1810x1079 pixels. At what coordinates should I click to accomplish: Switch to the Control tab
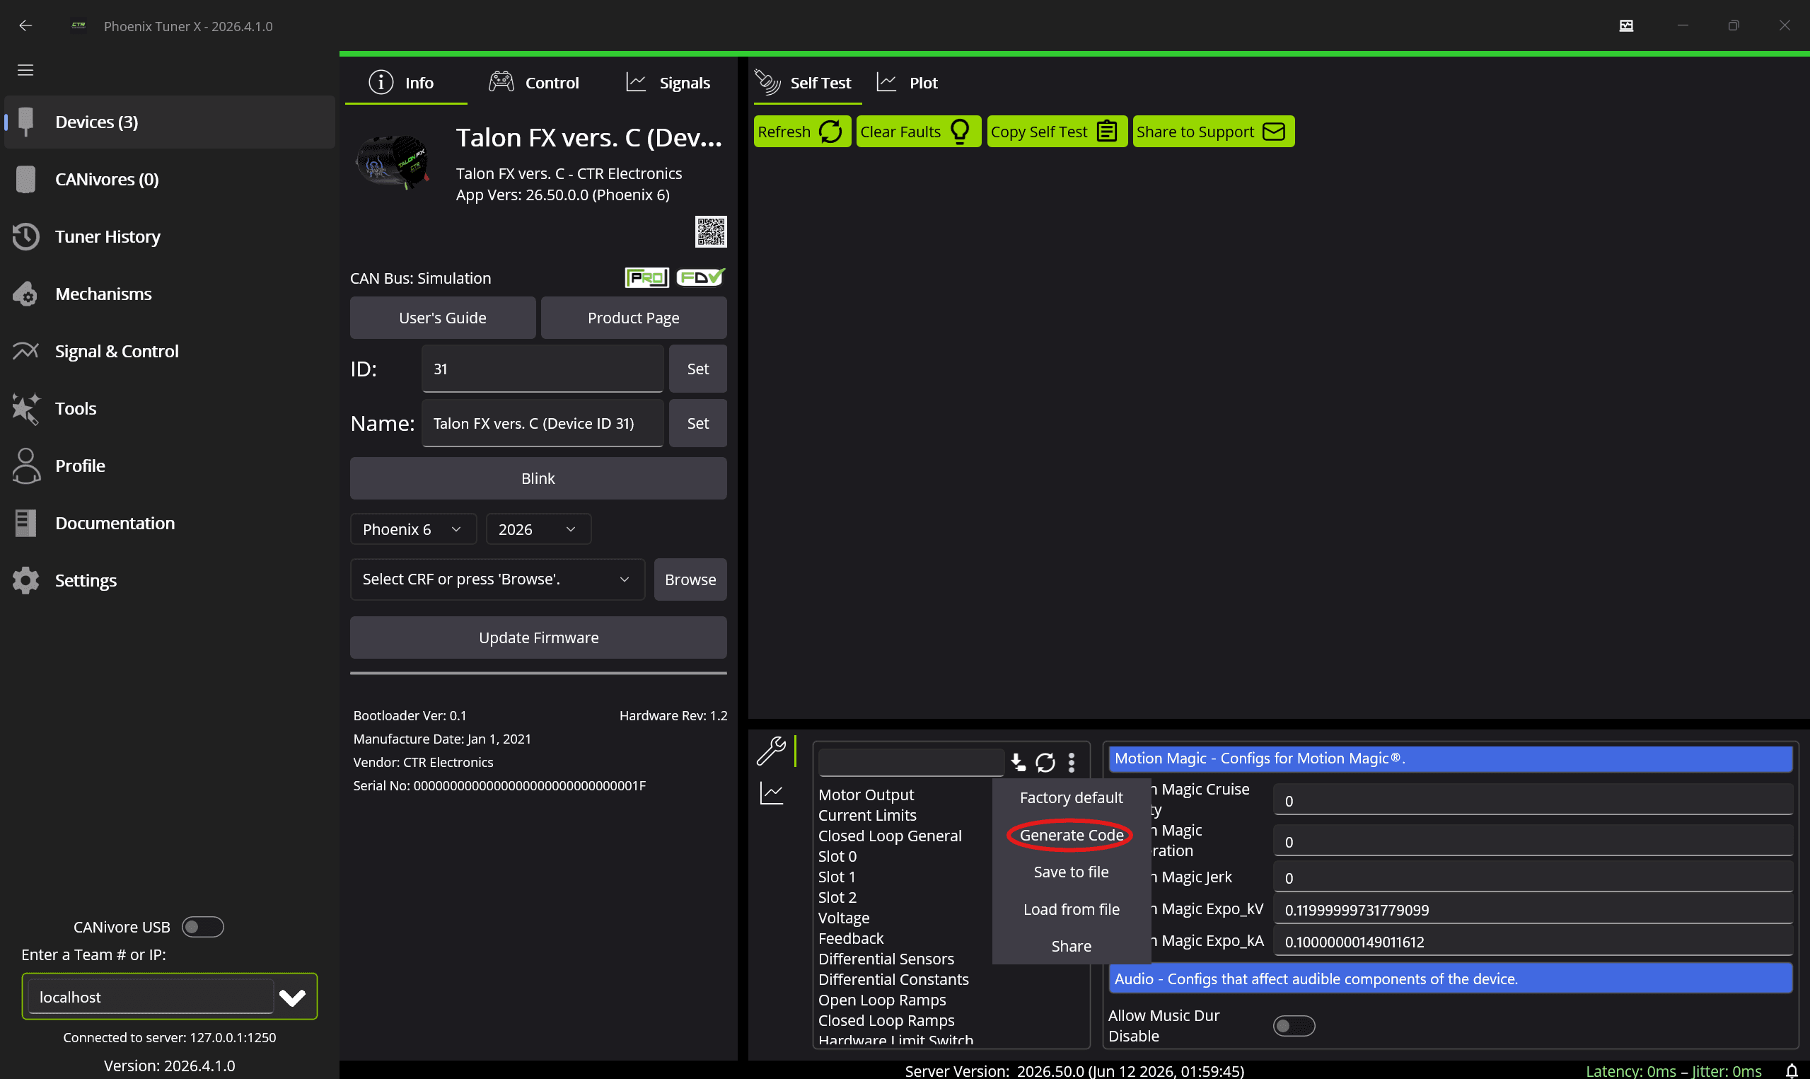pyautogui.click(x=533, y=83)
